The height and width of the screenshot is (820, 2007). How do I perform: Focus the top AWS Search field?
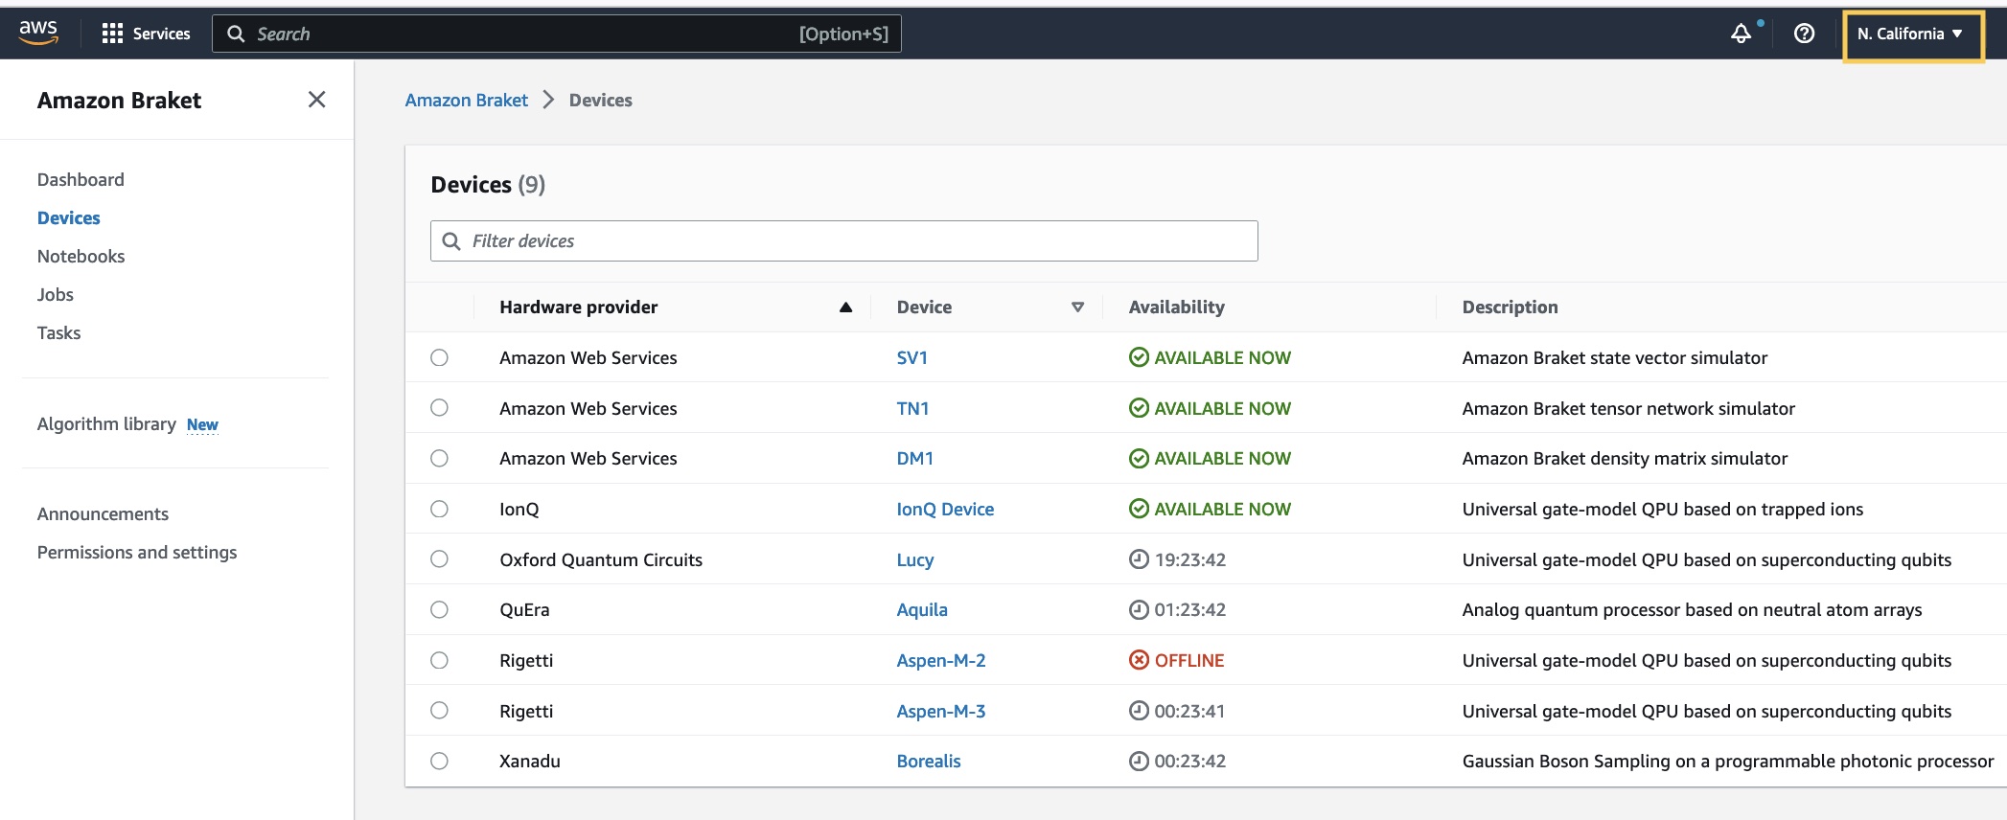[557, 34]
